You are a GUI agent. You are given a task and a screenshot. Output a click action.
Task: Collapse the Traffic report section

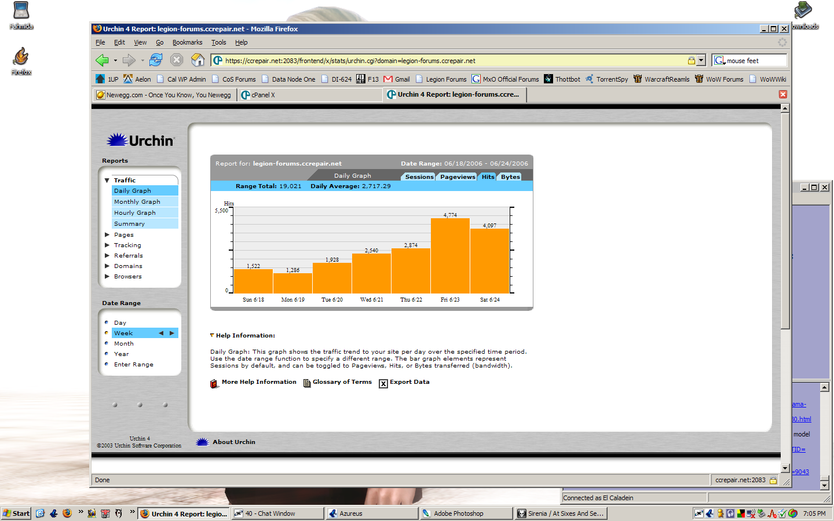(107, 181)
